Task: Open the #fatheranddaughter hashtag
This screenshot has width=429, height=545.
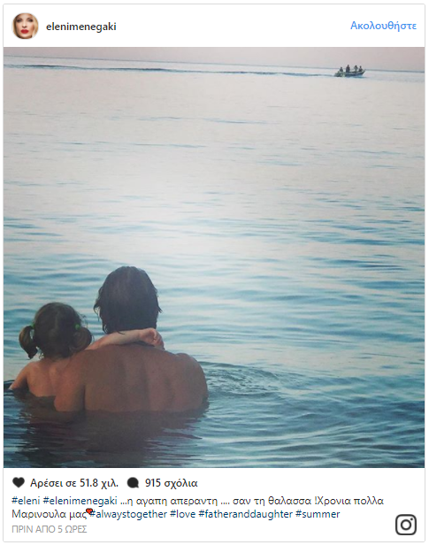Action: click(x=246, y=514)
